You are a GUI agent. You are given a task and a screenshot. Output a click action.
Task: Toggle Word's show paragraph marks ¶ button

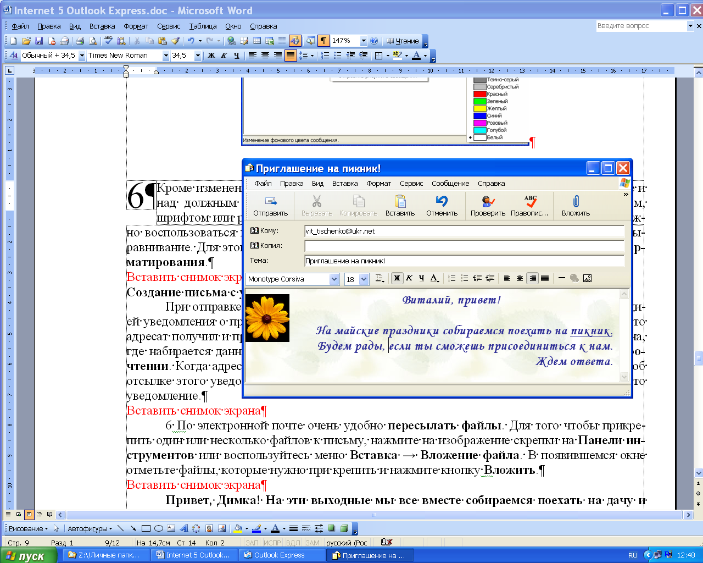(x=323, y=41)
